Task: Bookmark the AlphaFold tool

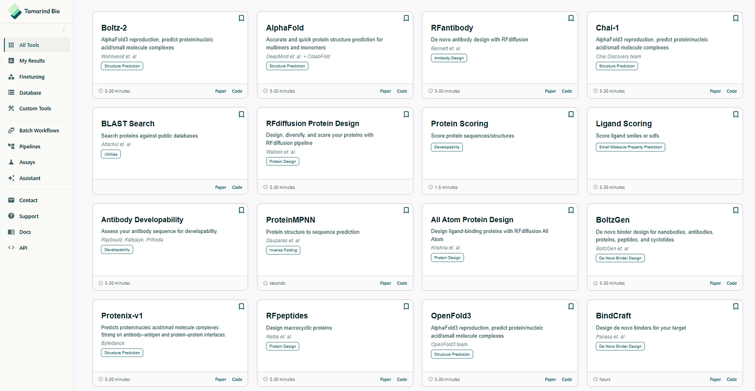Action: pos(406,18)
